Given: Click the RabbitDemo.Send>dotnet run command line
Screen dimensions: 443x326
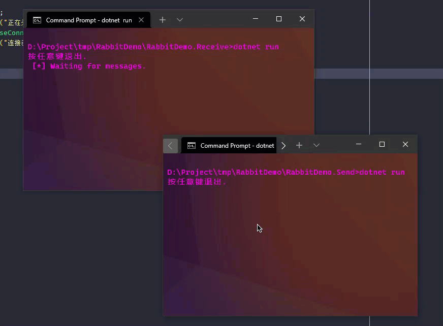Looking at the screenshot, I should coord(286,172).
